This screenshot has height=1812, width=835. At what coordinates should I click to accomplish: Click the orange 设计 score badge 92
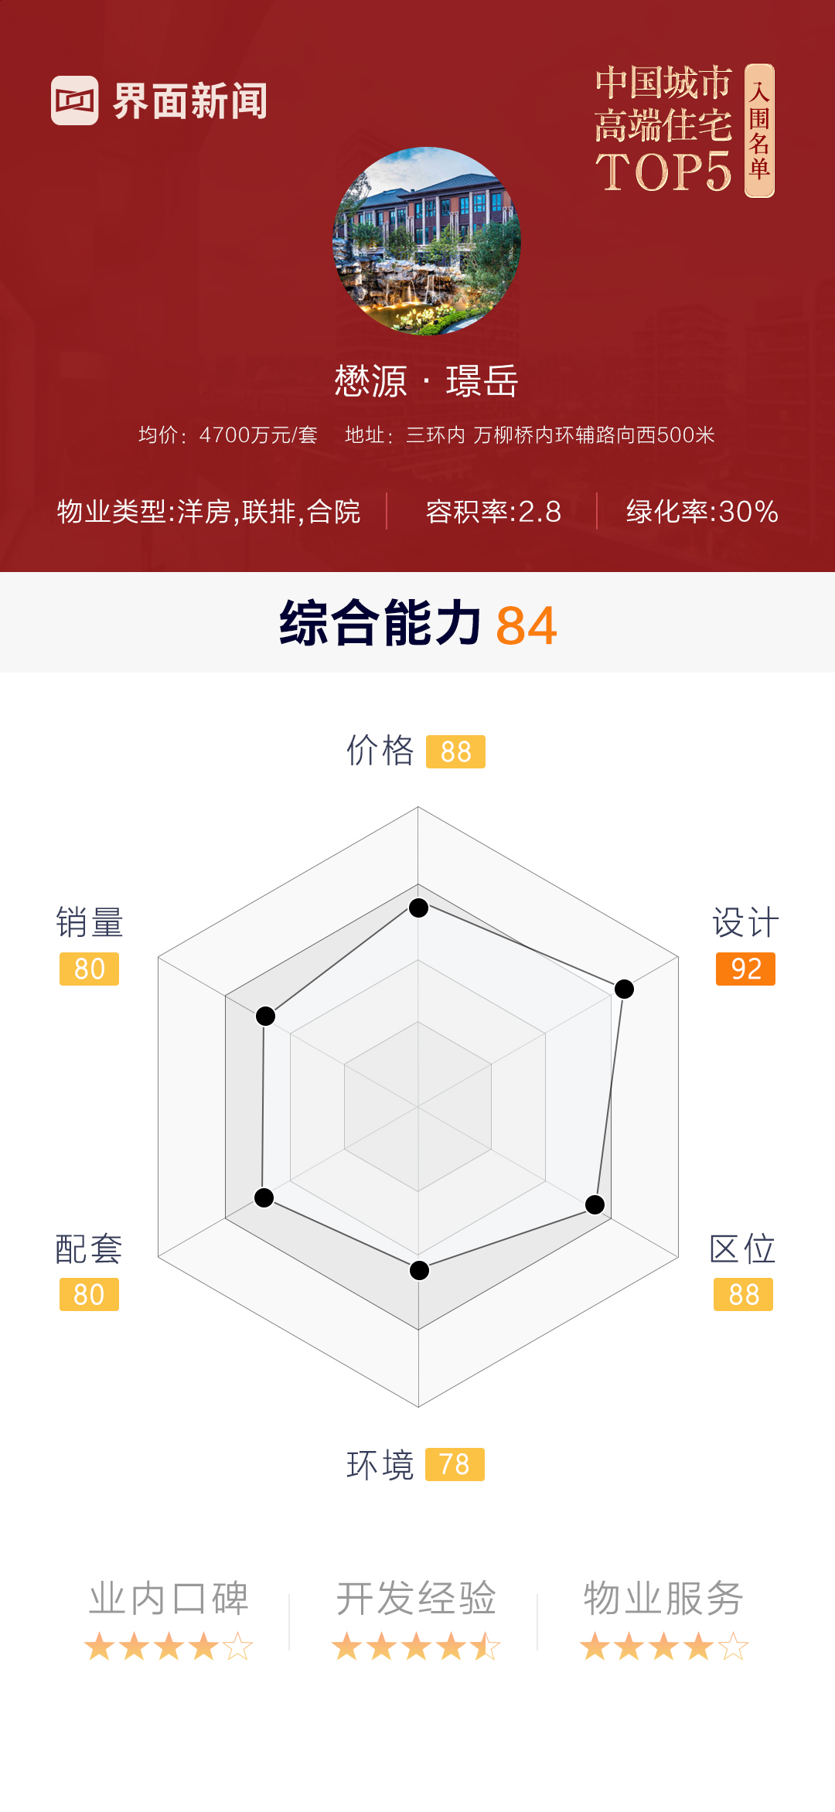(x=745, y=969)
